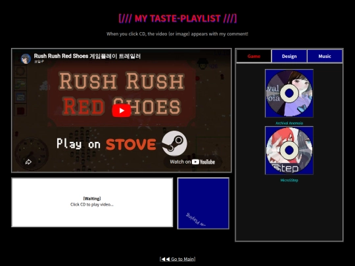355x266 pixels.
Task: Click the YouTube share arrow icon
Action: click(28, 162)
